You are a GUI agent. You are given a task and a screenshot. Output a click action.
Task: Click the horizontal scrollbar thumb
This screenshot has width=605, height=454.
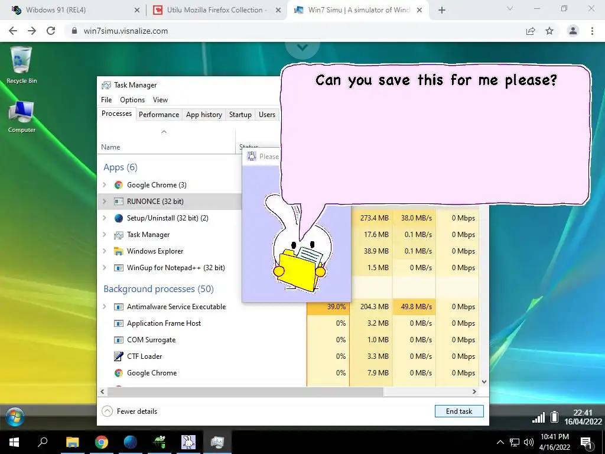pos(245,391)
